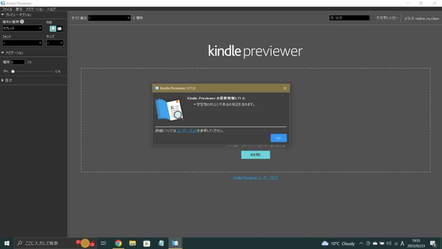Open the ファイル menu
442x249 pixels.
7,10
